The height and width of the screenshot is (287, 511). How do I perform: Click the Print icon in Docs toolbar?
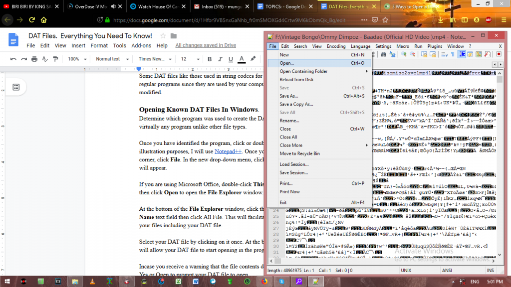pyautogui.click(x=34, y=59)
